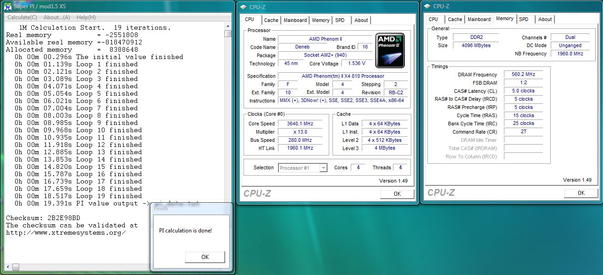Open the About...(A) menu in Super PI
This screenshot has height=275, width=603.
(x=57, y=17)
